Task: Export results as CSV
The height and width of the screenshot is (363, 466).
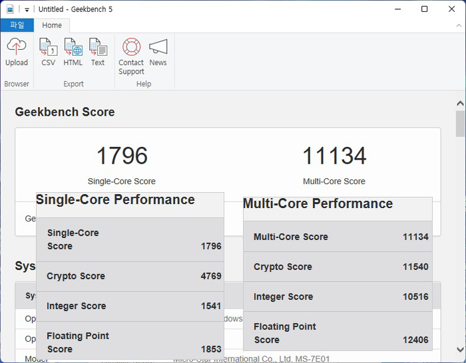Action: coord(48,53)
